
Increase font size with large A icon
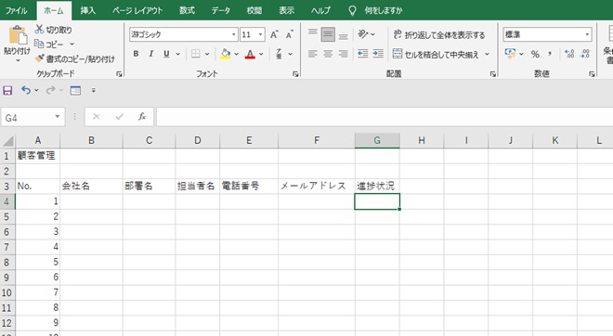274,34
